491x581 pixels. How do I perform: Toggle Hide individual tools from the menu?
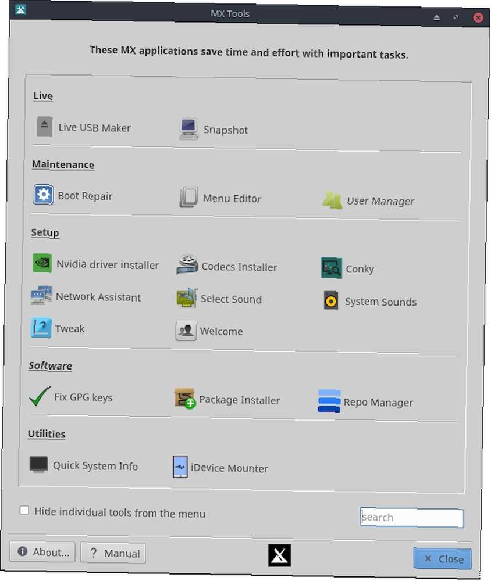coord(24,510)
